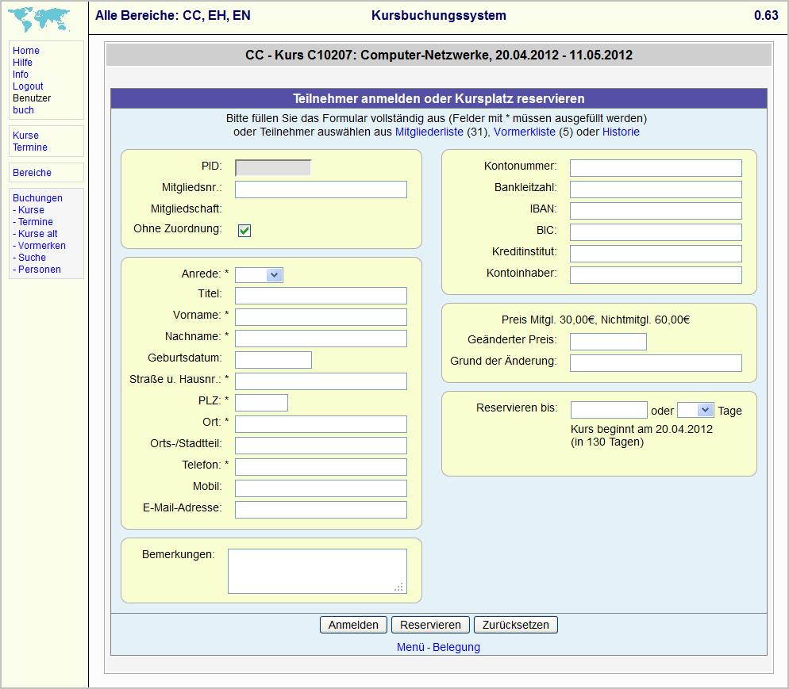Open Termine in sidebar top group

tap(30, 147)
